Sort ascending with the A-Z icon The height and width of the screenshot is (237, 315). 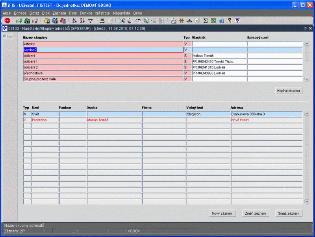pyautogui.click(x=74, y=20)
